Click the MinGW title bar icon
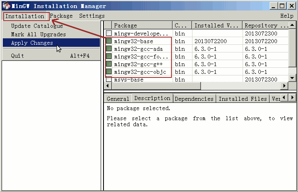Image resolution: width=298 pixels, height=192 pixels. 6,6
